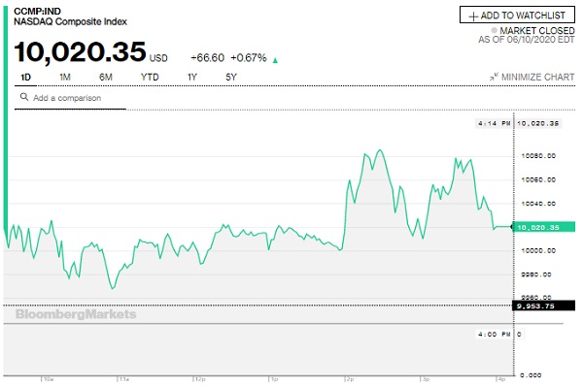Click the 4:00 PM volume time label
Viewport: 583px width, 386px height.
(494, 335)
